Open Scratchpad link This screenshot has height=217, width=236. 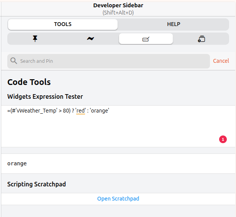[118, 199]
